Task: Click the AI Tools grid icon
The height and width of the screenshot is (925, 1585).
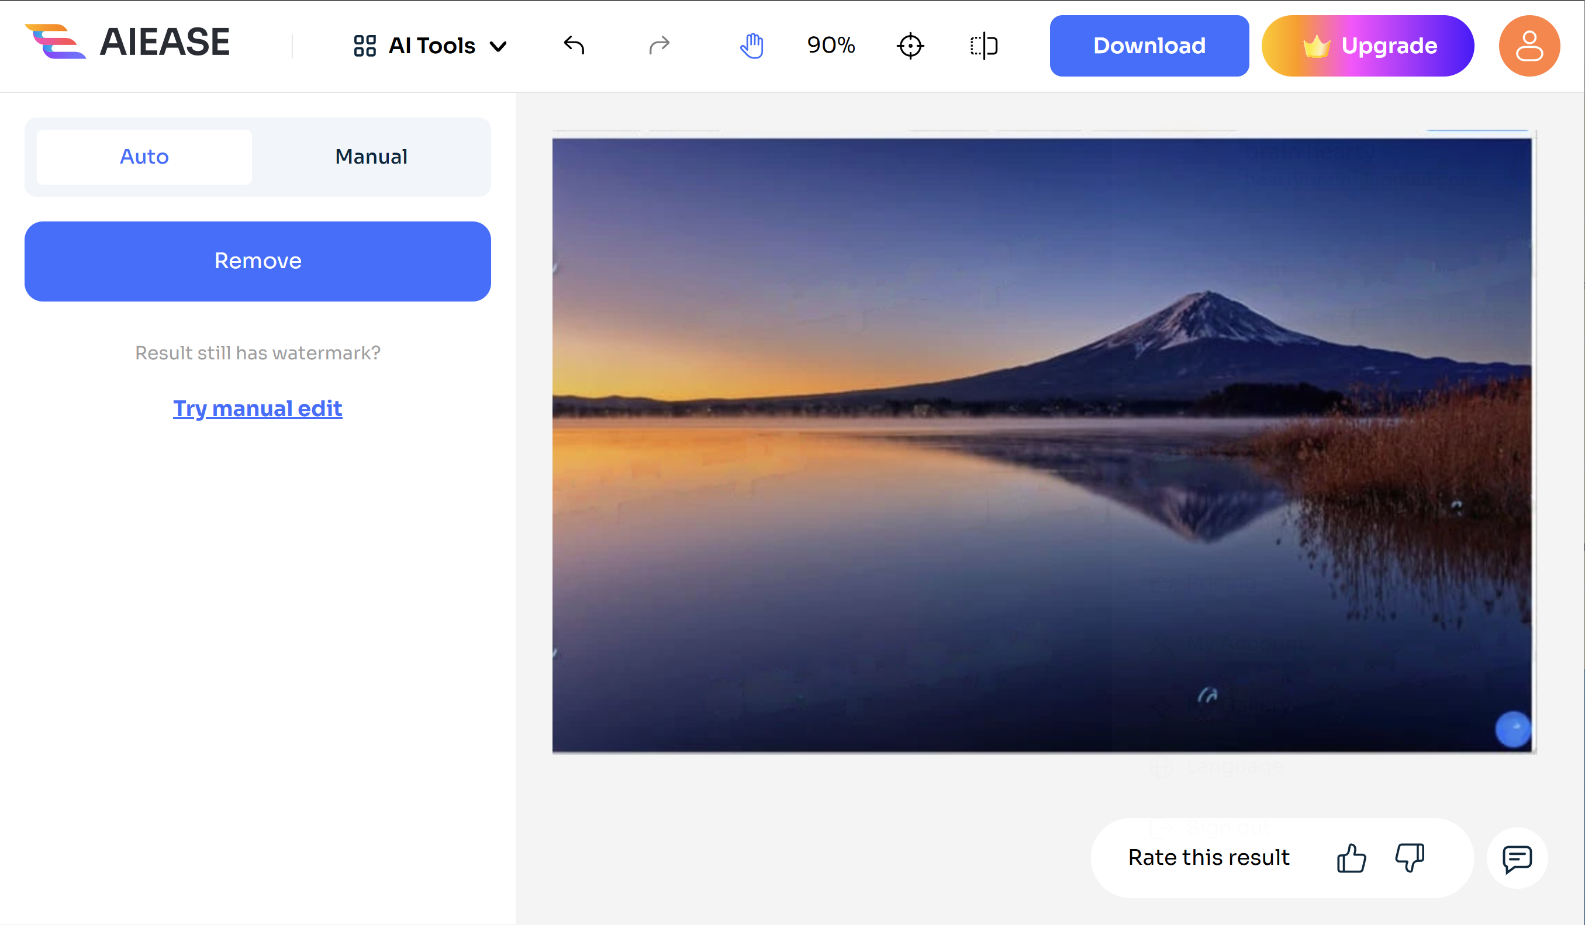Action: (365, 46)
